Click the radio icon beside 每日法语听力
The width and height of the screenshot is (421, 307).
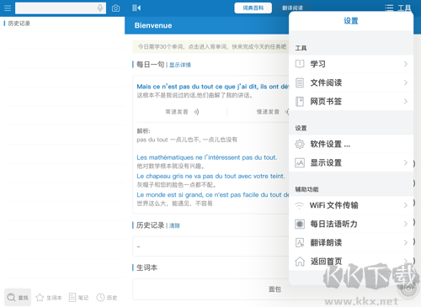[300, 224]
